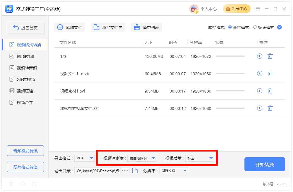
Task: Click the blue V badge beside 极速模式
Action: click(x=279, y=27)
